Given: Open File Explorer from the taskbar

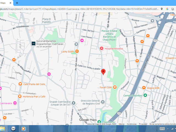Looking at the screenshot, I should (3, 129).
